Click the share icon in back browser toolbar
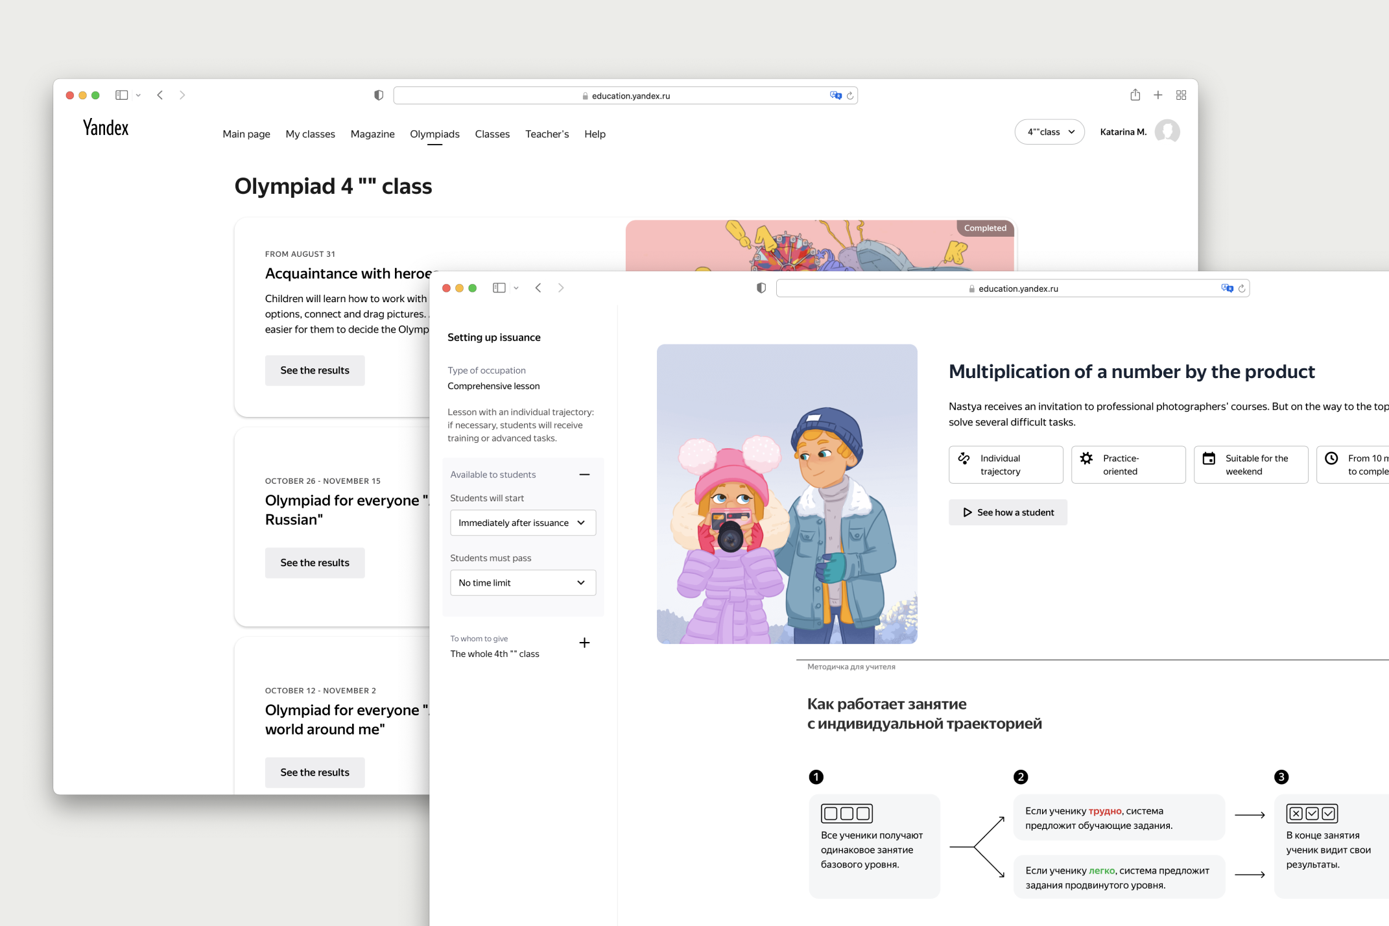This screenshot has width=1389, height=926. [x=1135, y=95]
